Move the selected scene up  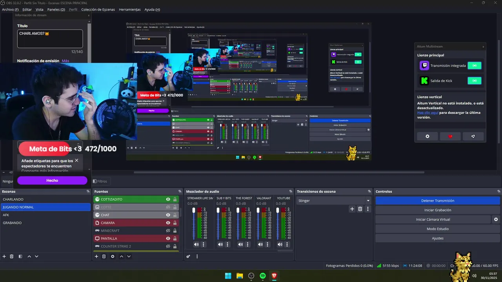point(29,257)
